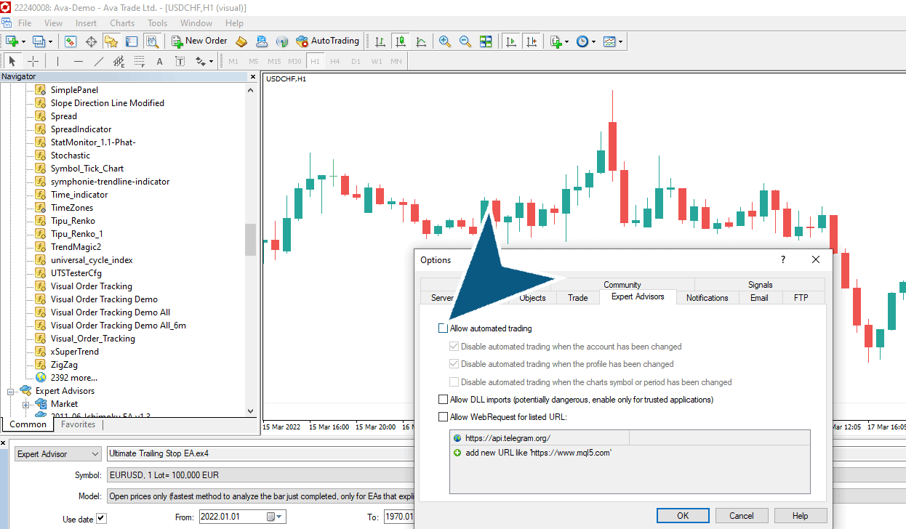
Task: Expand the Market tree node
Action: 26,404
